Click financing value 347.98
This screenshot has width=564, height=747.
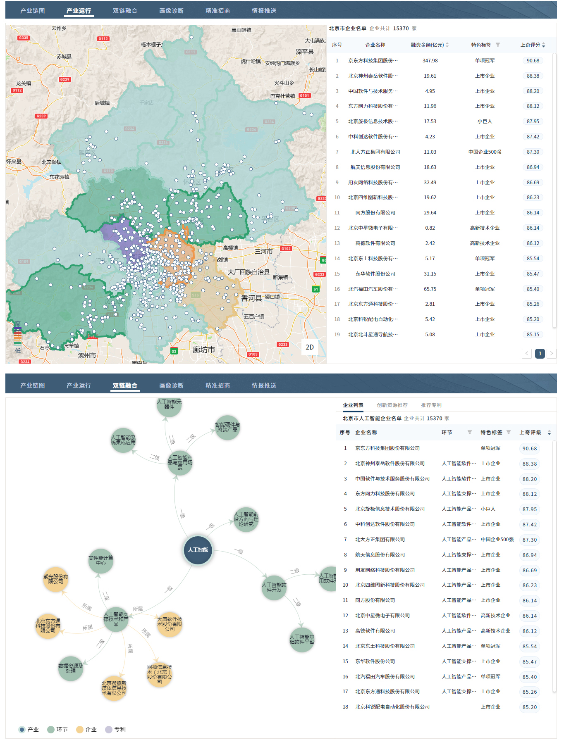click(x=430, y=61)
